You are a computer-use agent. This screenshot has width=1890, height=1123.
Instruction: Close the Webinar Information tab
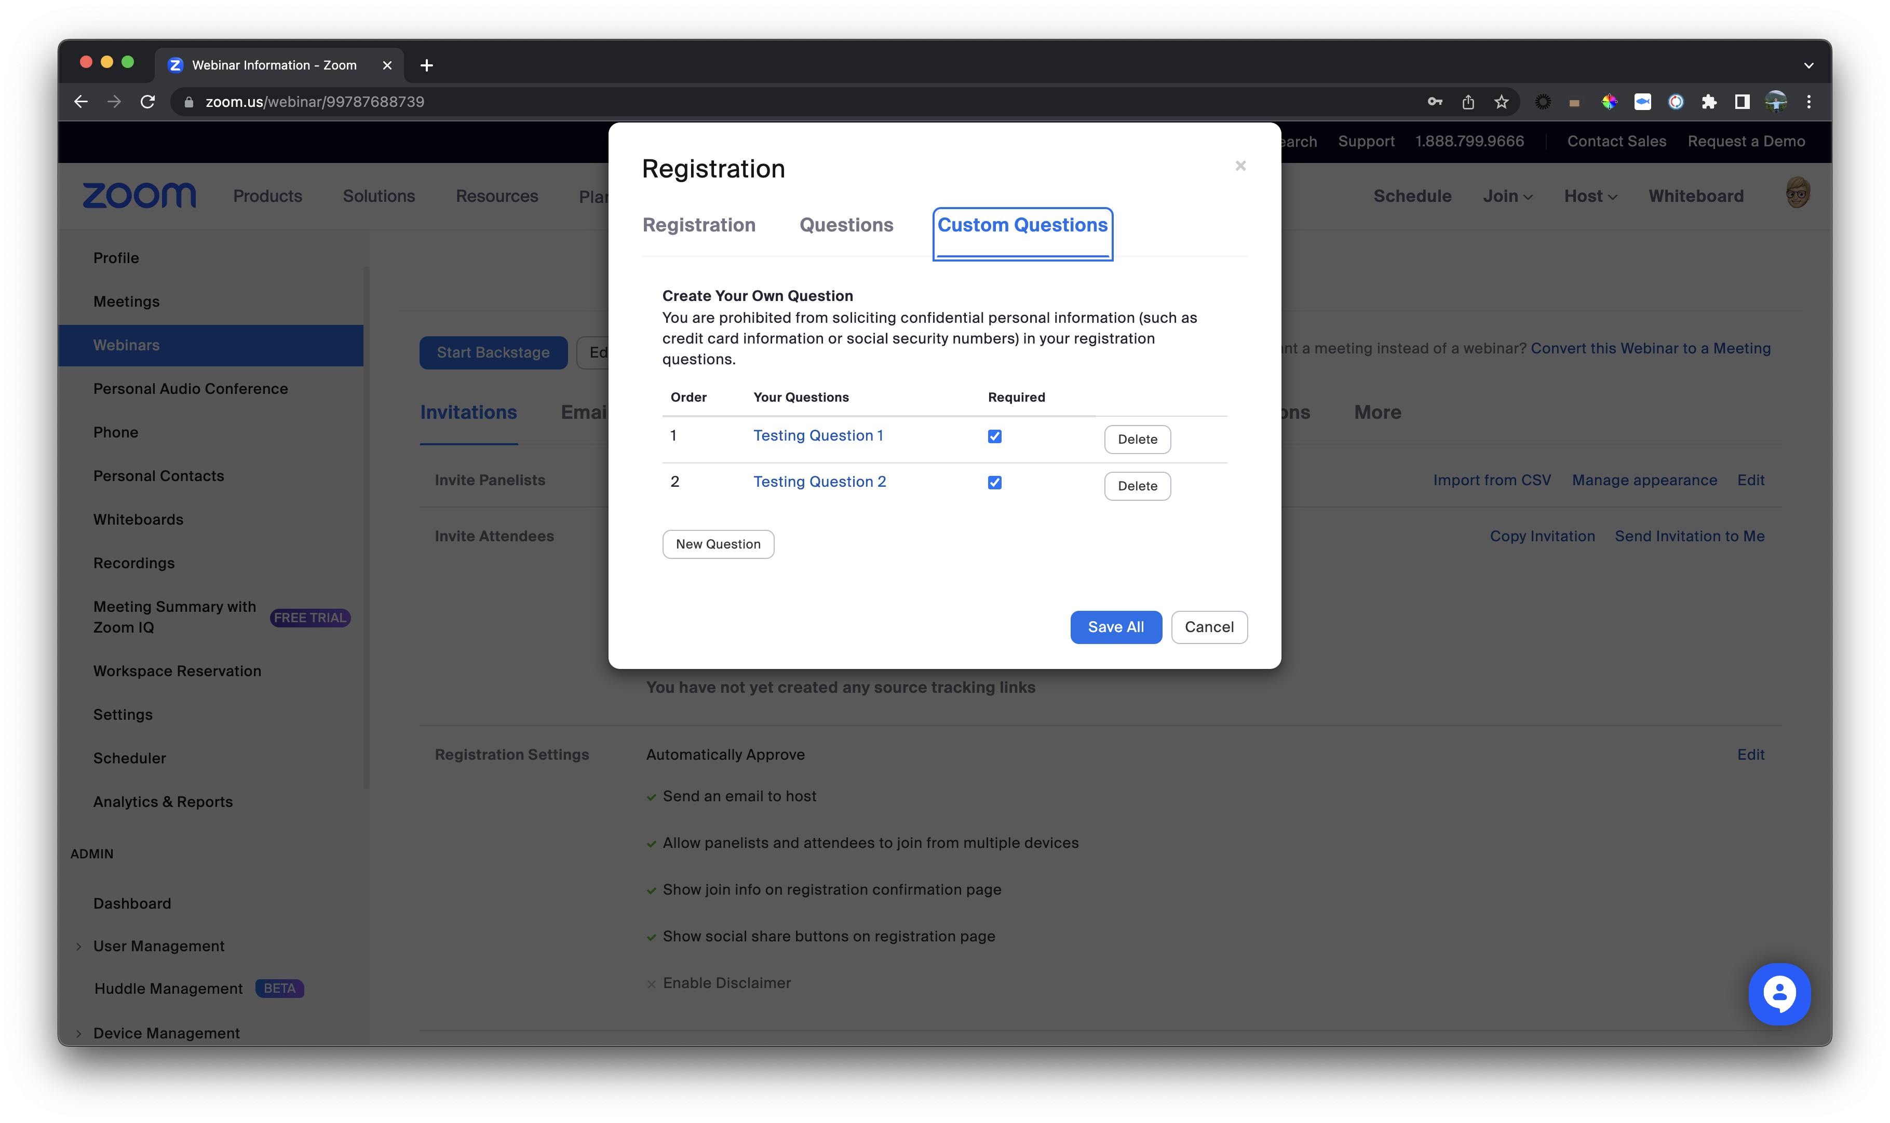click(387, 65)
